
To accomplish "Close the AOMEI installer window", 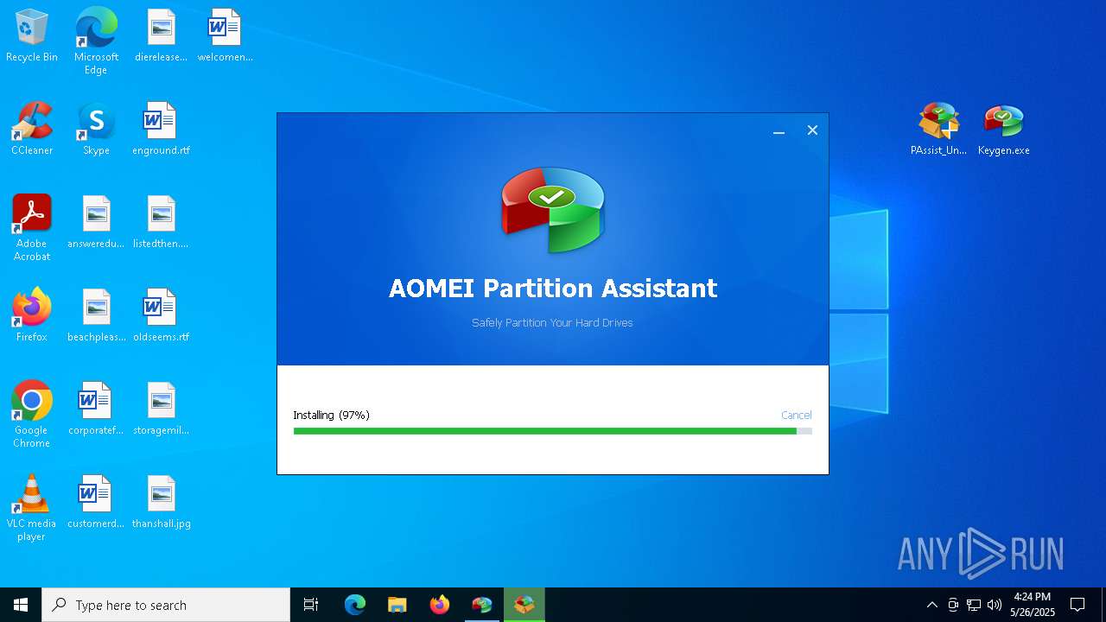I will click(x=812, y=130).
